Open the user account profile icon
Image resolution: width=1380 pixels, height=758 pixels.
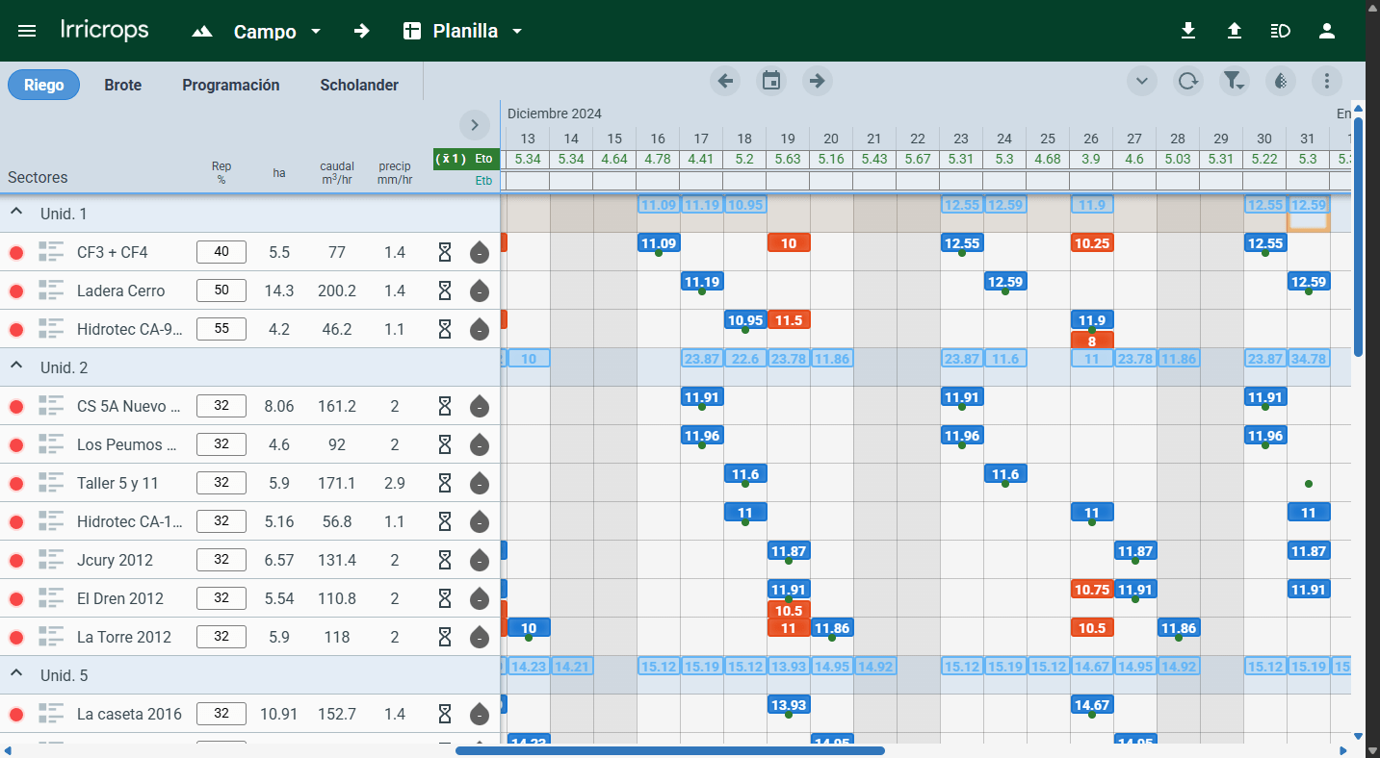(x=1327, y=31)
